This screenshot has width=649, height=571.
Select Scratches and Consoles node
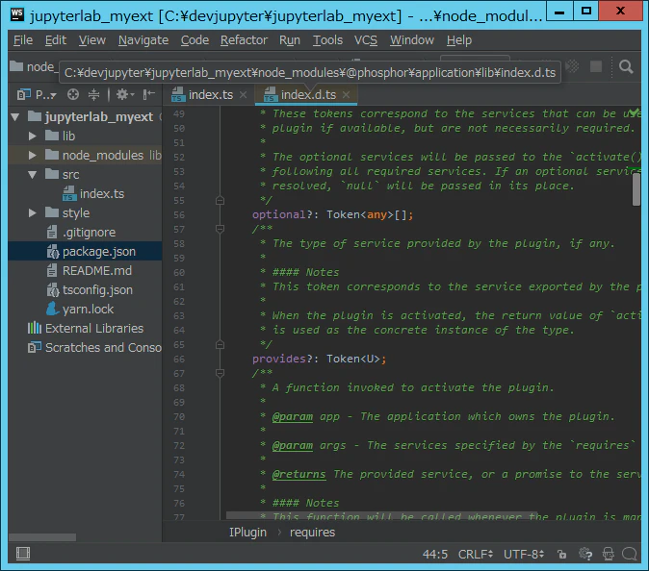click(94, 347)
